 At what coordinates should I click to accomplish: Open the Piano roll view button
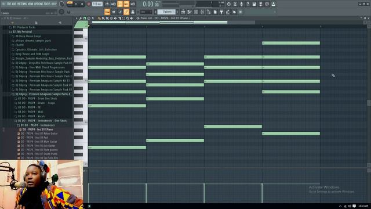190,12
